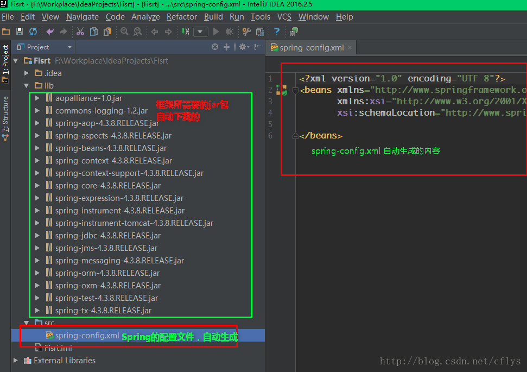Fold the beans tag at line 2

[x=295, y=90]
